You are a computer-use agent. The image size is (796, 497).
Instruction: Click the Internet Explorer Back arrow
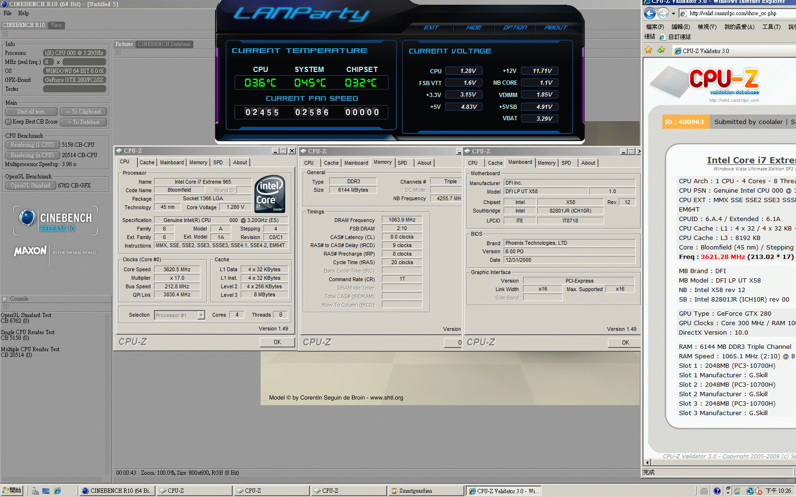click(650, 13)
